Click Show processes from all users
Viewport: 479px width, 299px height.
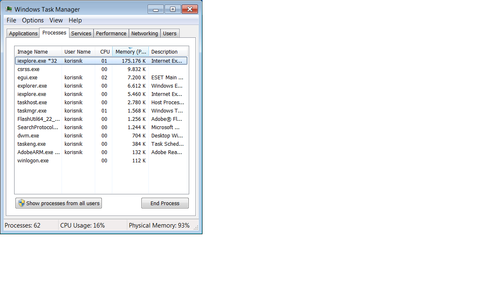(59, 203)
